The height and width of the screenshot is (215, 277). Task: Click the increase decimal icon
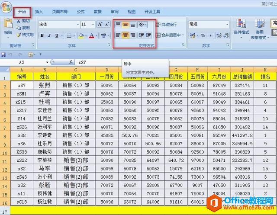pyautogui.click(x=219, y=35)
